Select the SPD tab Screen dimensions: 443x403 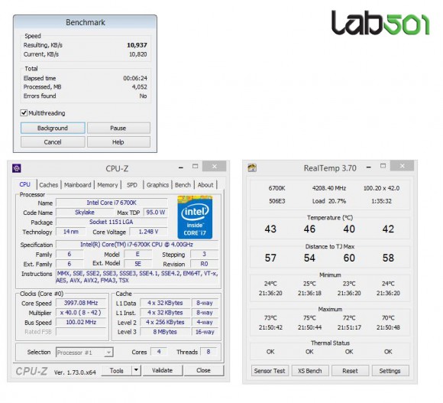pos(132,184)
